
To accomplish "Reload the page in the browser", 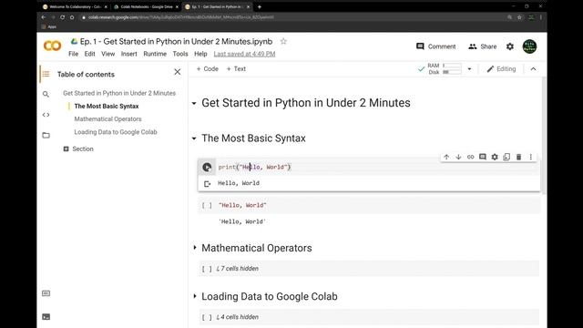I will coord(62,17).
